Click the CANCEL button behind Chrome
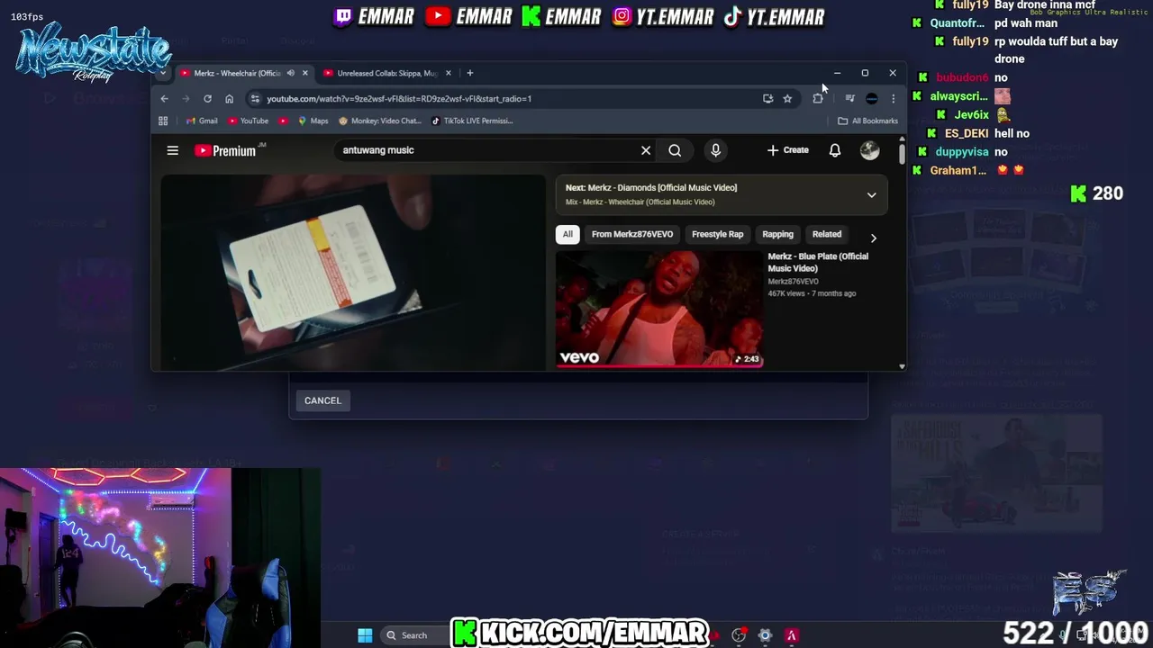 (x=322, y=400)
